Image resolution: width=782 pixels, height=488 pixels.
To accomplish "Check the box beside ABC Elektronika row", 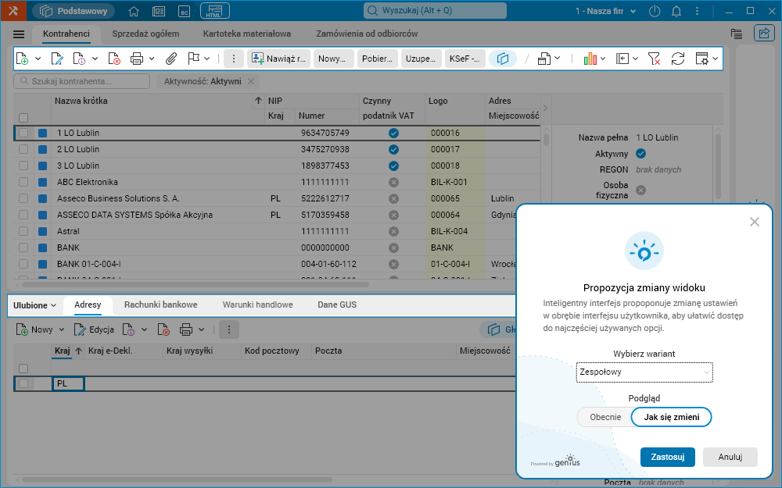I will (23, 182).
